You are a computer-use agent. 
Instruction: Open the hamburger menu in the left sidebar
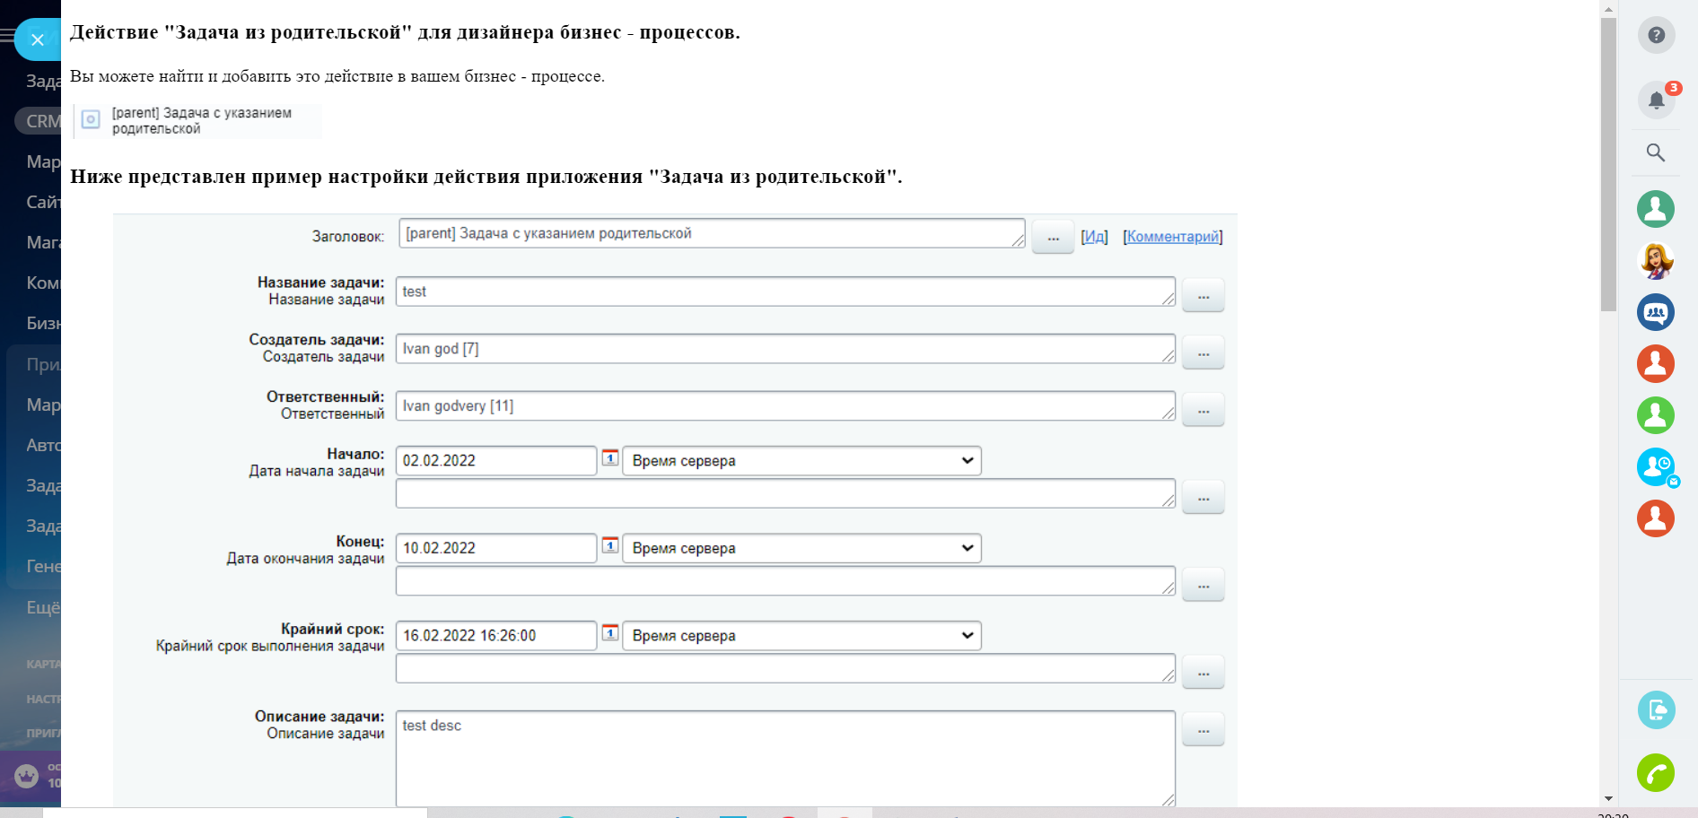pyautogui.click(x=7, y=37)
